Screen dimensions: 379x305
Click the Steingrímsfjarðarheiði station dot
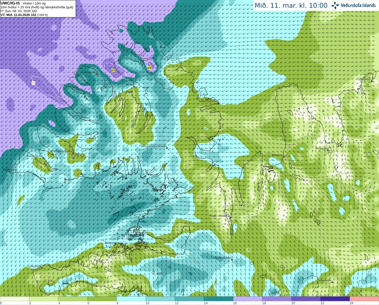[x=167, y=148]
